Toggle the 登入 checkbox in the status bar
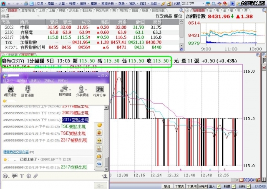This screenshot has width=267, height=189. [x=219, y=186]
